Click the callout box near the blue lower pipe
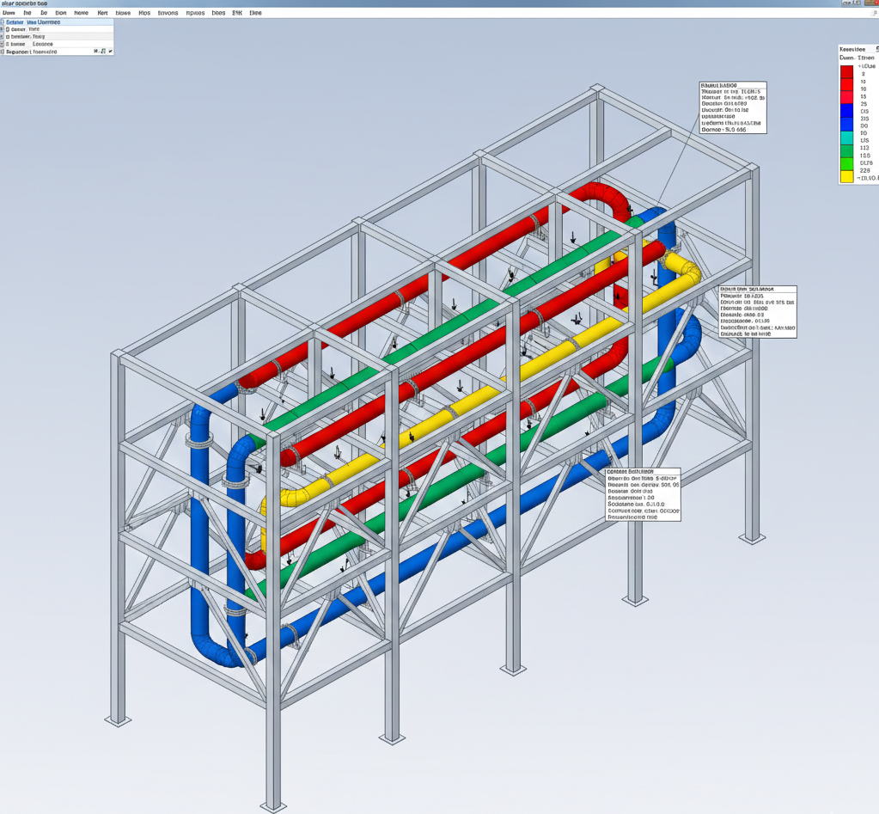The image size is (879, 814). pos(643,494)
